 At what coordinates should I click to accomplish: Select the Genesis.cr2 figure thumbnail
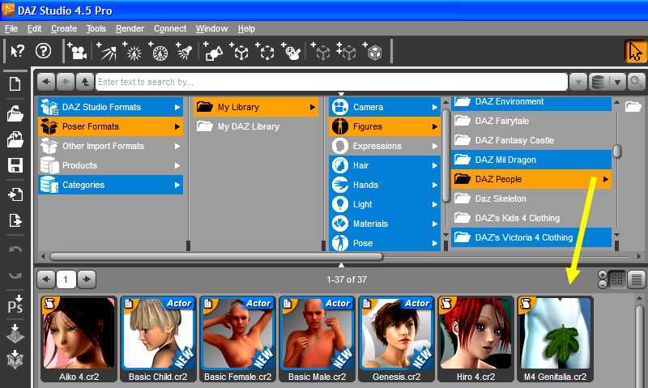pos(396,339)
